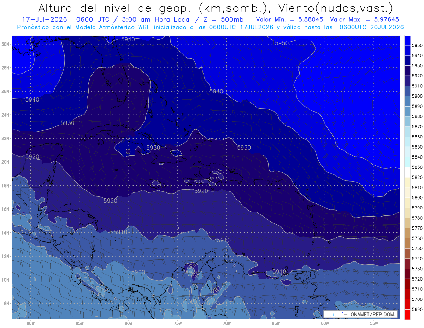Click the 22N latitude axis label

pos(6,138)
